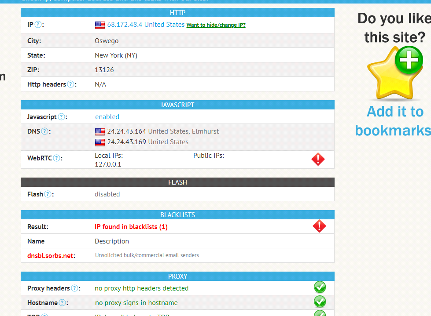Click the IP found in blacklists (1) result
This screenshot has height=316, width=431.
tap(131, 227)
